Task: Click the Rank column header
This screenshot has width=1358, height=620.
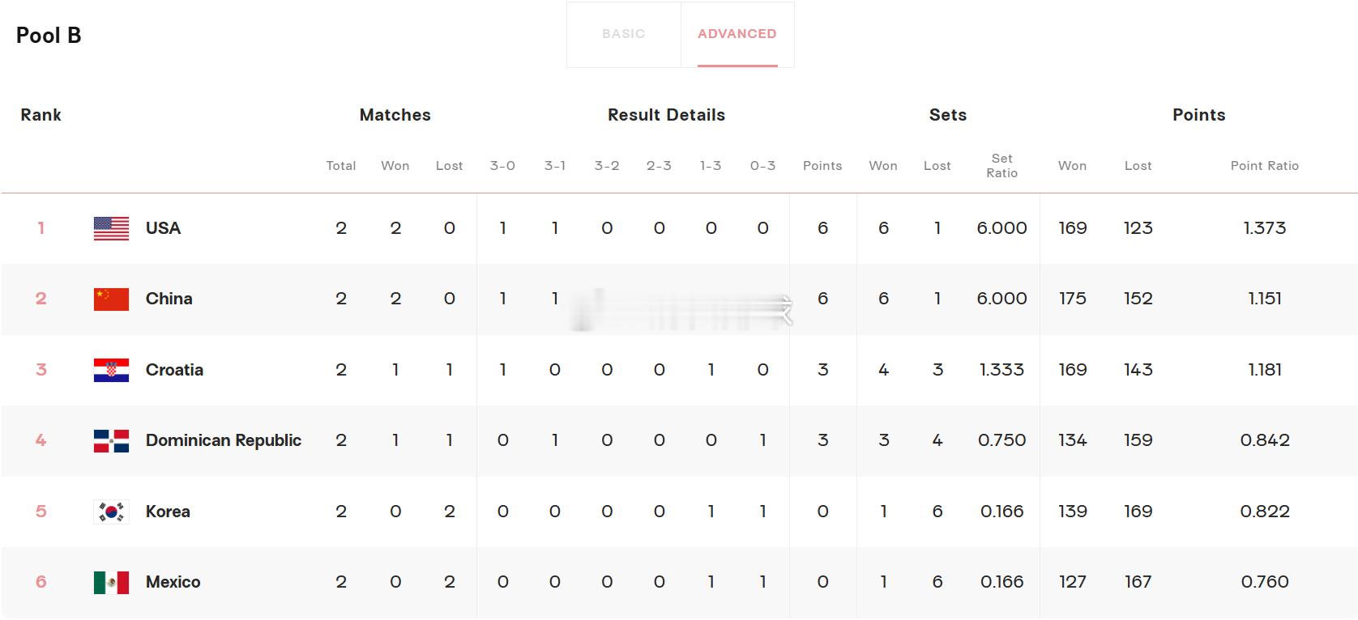Action: [41, 115]
